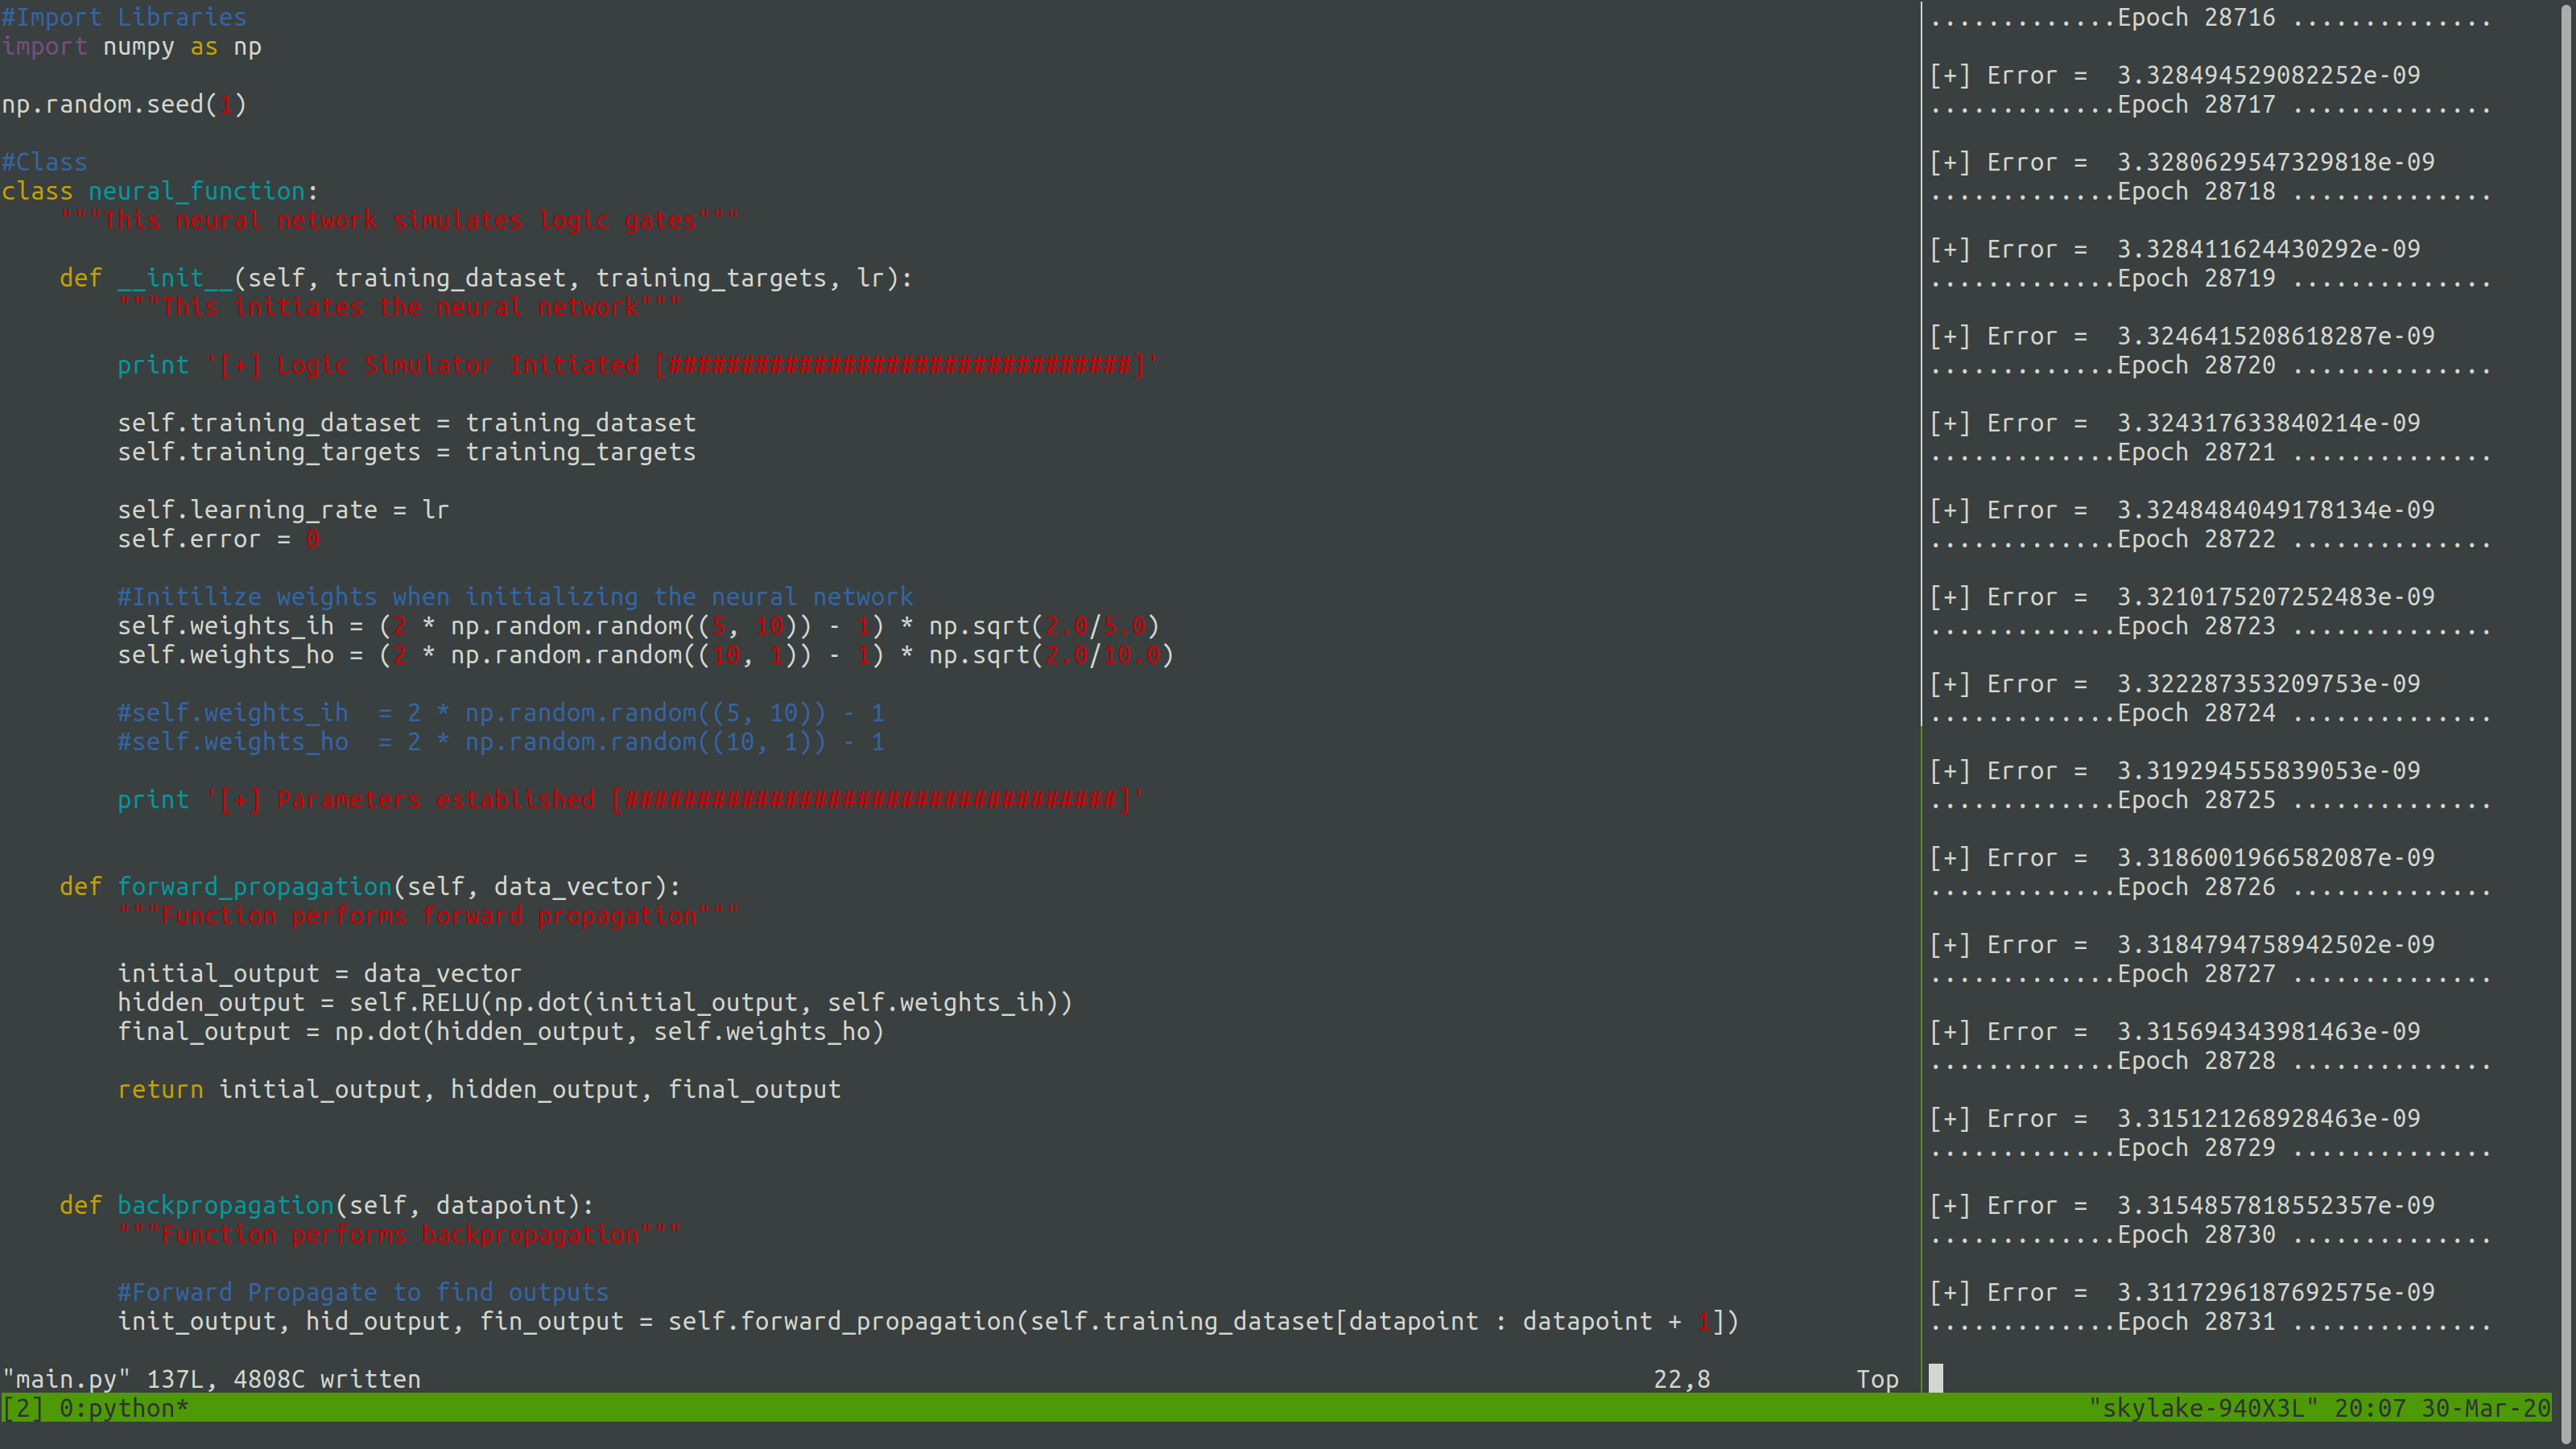Click the docstring 'This initiates the neural network'
The image size is (2576, 1449).
coord(400,307)
